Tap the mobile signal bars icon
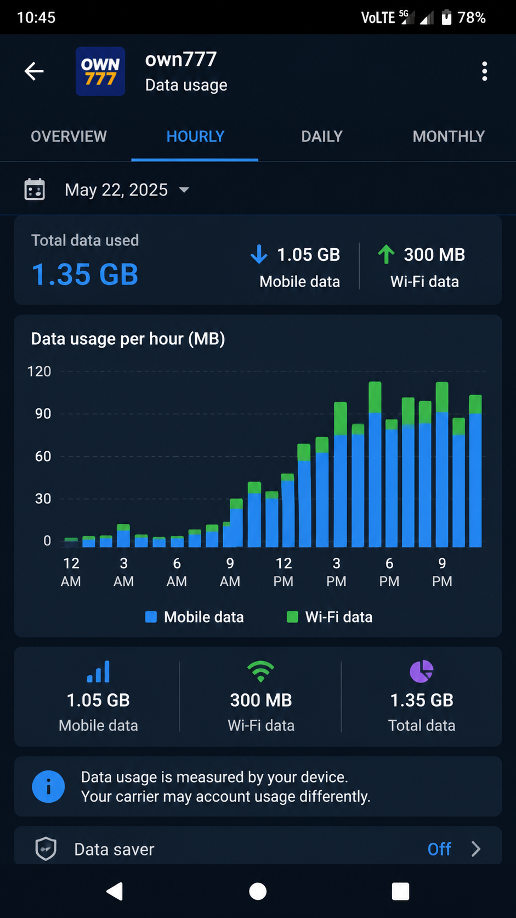The image size is (516, 918). coord(99,671)
